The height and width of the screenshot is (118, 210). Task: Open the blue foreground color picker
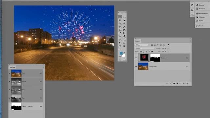121,53
